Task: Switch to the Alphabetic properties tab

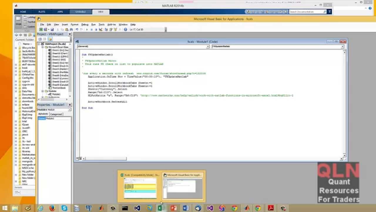Action: pos(43,114)
